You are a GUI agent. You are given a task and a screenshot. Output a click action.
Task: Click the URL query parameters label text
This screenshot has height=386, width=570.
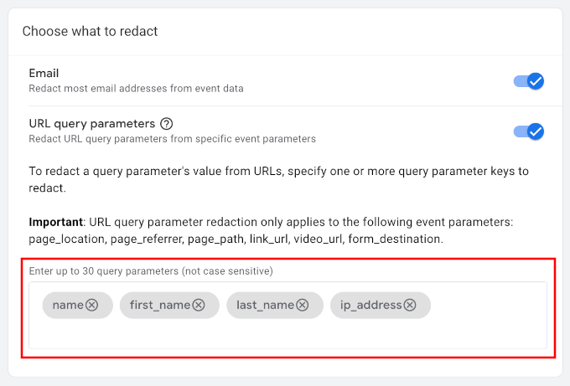[91, 124]
